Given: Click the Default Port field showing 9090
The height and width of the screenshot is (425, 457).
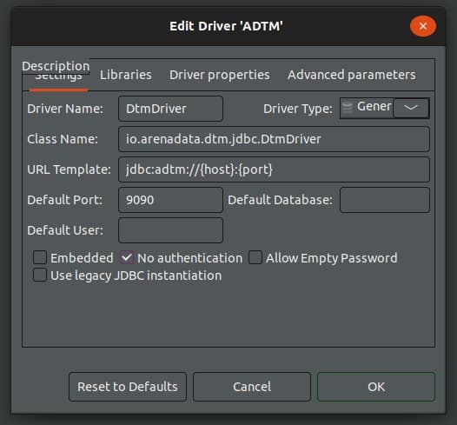Looking at the screenshot, I should click(171, 200).
